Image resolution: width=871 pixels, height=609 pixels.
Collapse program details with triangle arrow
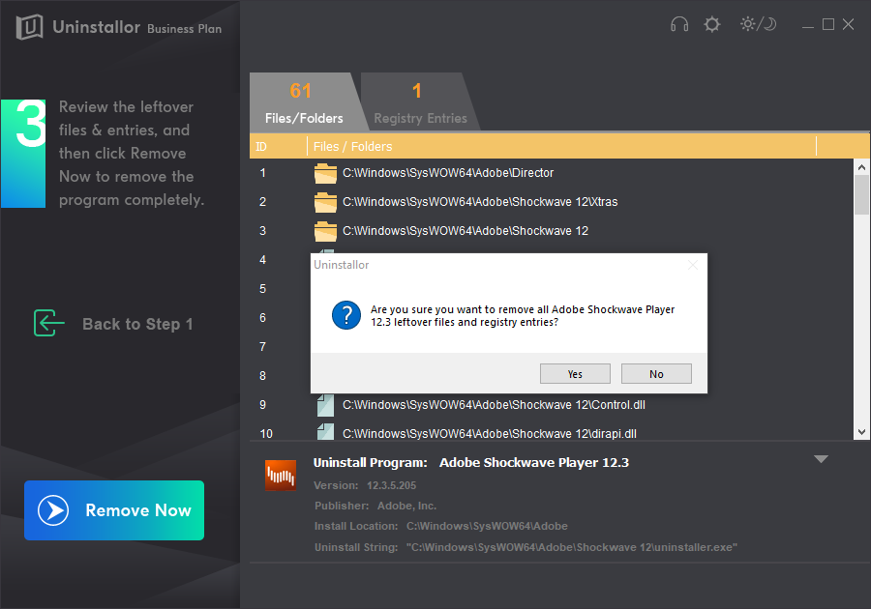821,459
